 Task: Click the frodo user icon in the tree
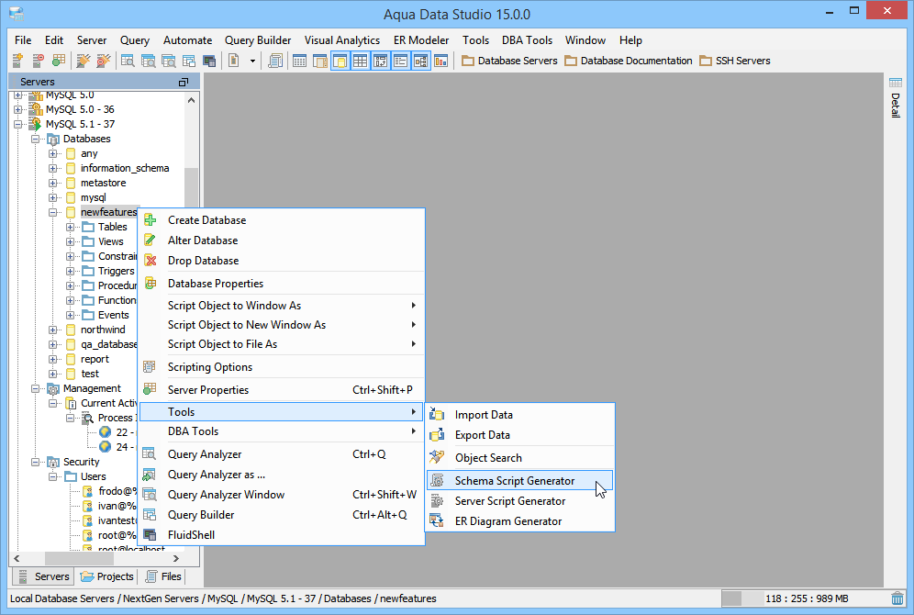[88, 491]
